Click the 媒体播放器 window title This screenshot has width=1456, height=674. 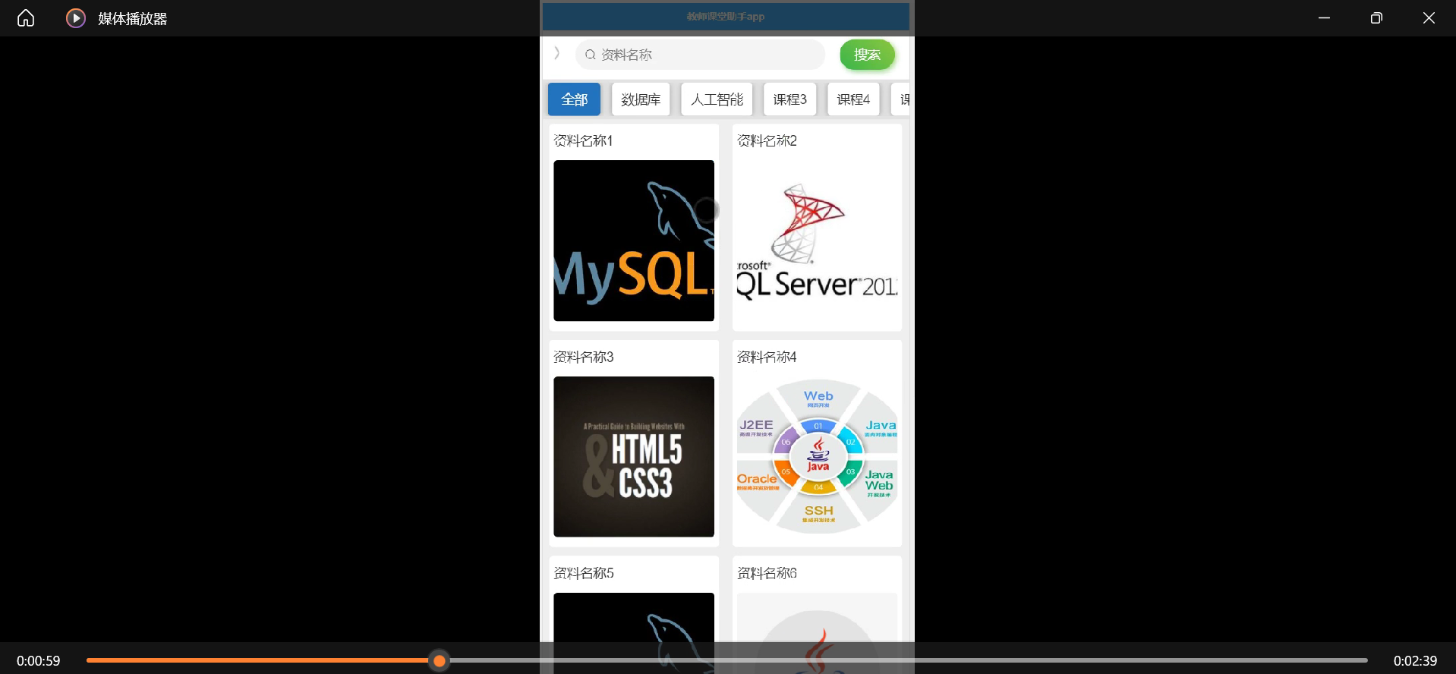pyautogui.click(x=132, y=18)
